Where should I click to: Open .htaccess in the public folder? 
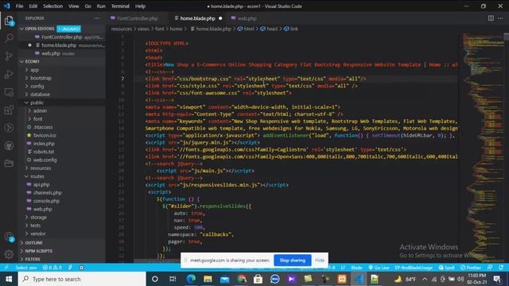(43, 127)
